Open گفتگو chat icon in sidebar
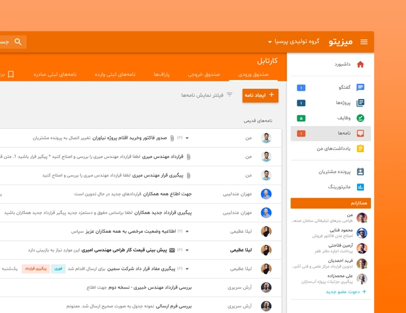This screenshot has height=313, width=406. [x=360, y=88]
